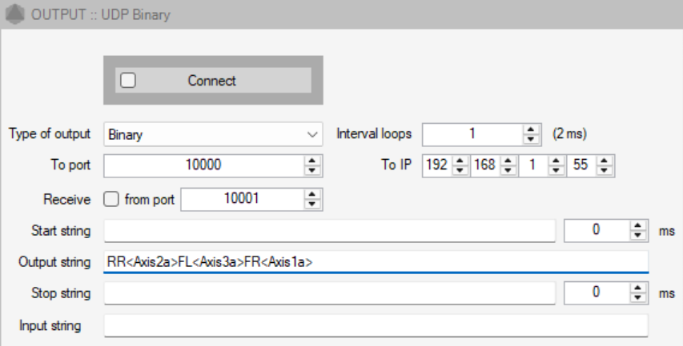The image size is (683, 346).
Task: Increase Start string ms delay
Action: coord(638,225)
